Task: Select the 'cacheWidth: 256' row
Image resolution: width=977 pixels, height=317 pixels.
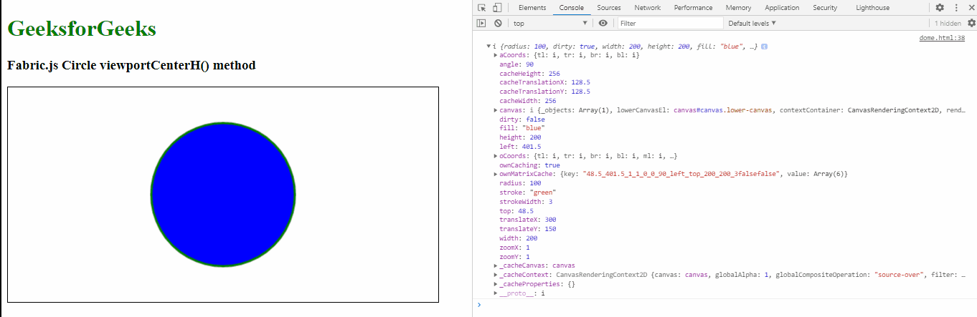Action: coord(527,101)
